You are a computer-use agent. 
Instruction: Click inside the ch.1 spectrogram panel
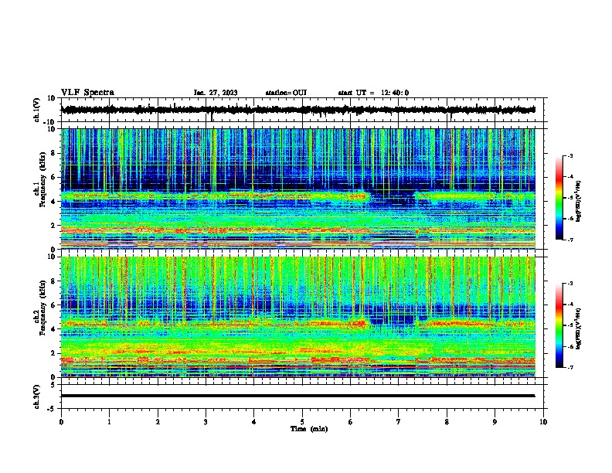pos(297,189)
